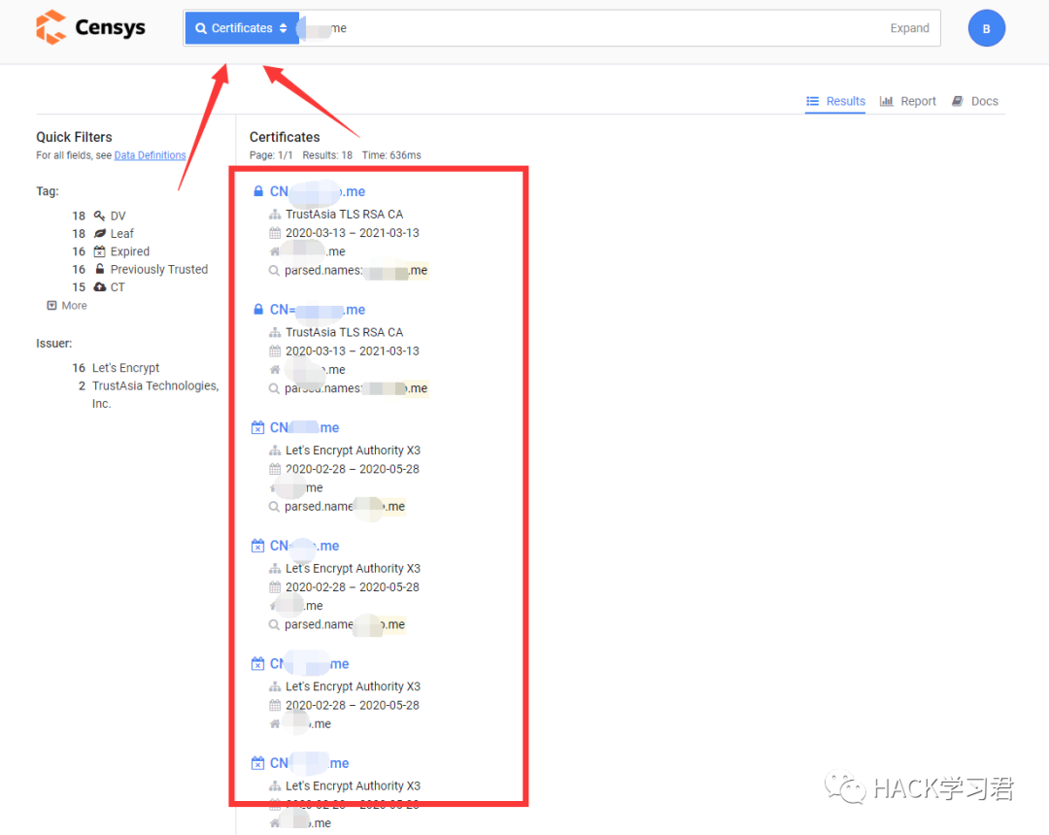Click the Leaf tag leaf icon
This screenshot has height=835, width=1049.
tap(100, 233)
